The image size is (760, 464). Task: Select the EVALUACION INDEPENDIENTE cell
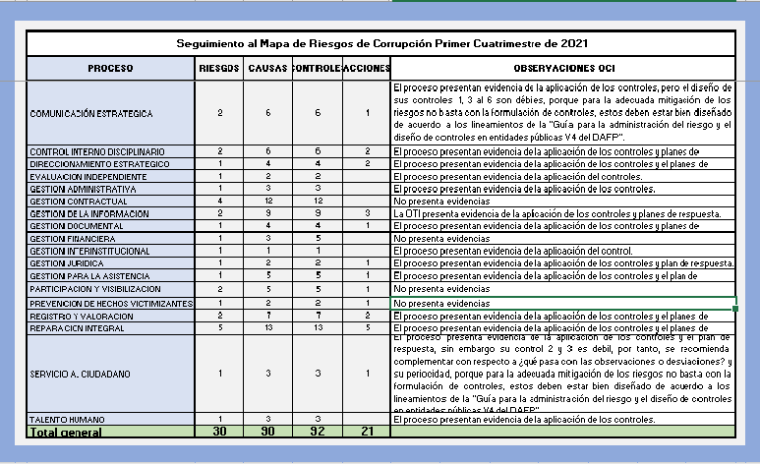[110, 177]
